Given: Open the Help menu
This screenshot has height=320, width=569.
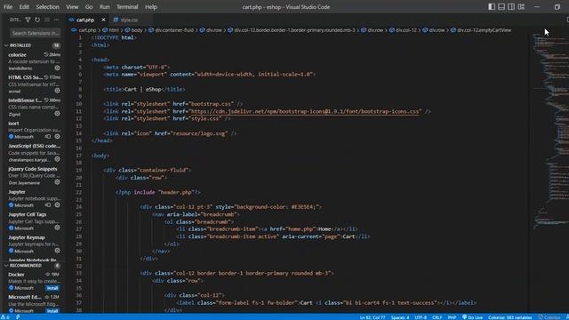Looking at the screenshot, I should [151, 7].
